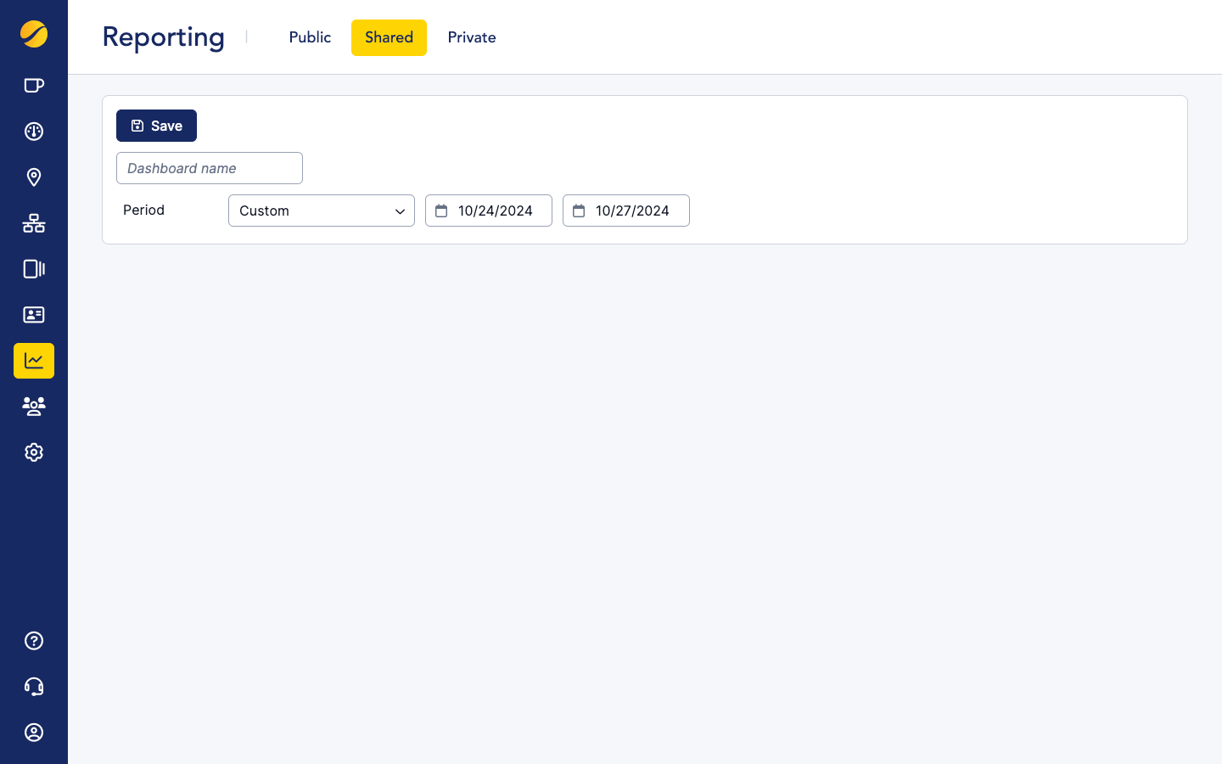This screenshot has width=1222, height=764.
Task: Open the doors section in the sidebar
Action: coord(34,269)
